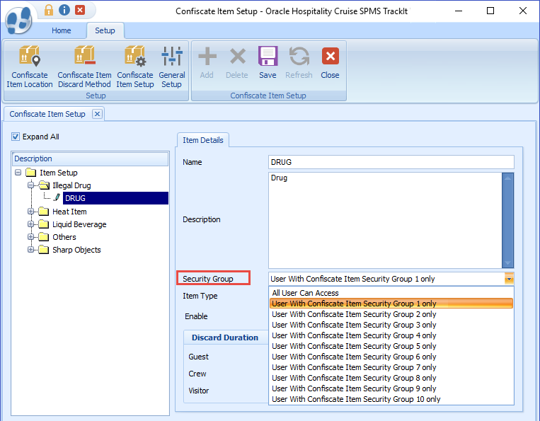Choose Security Group 5 only option

[x=391, y=346]
